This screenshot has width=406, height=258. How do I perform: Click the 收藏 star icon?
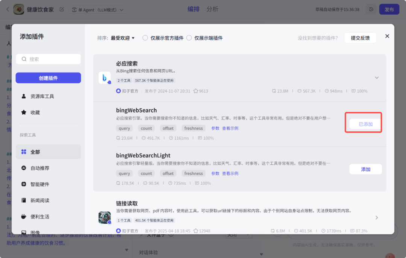24,112
